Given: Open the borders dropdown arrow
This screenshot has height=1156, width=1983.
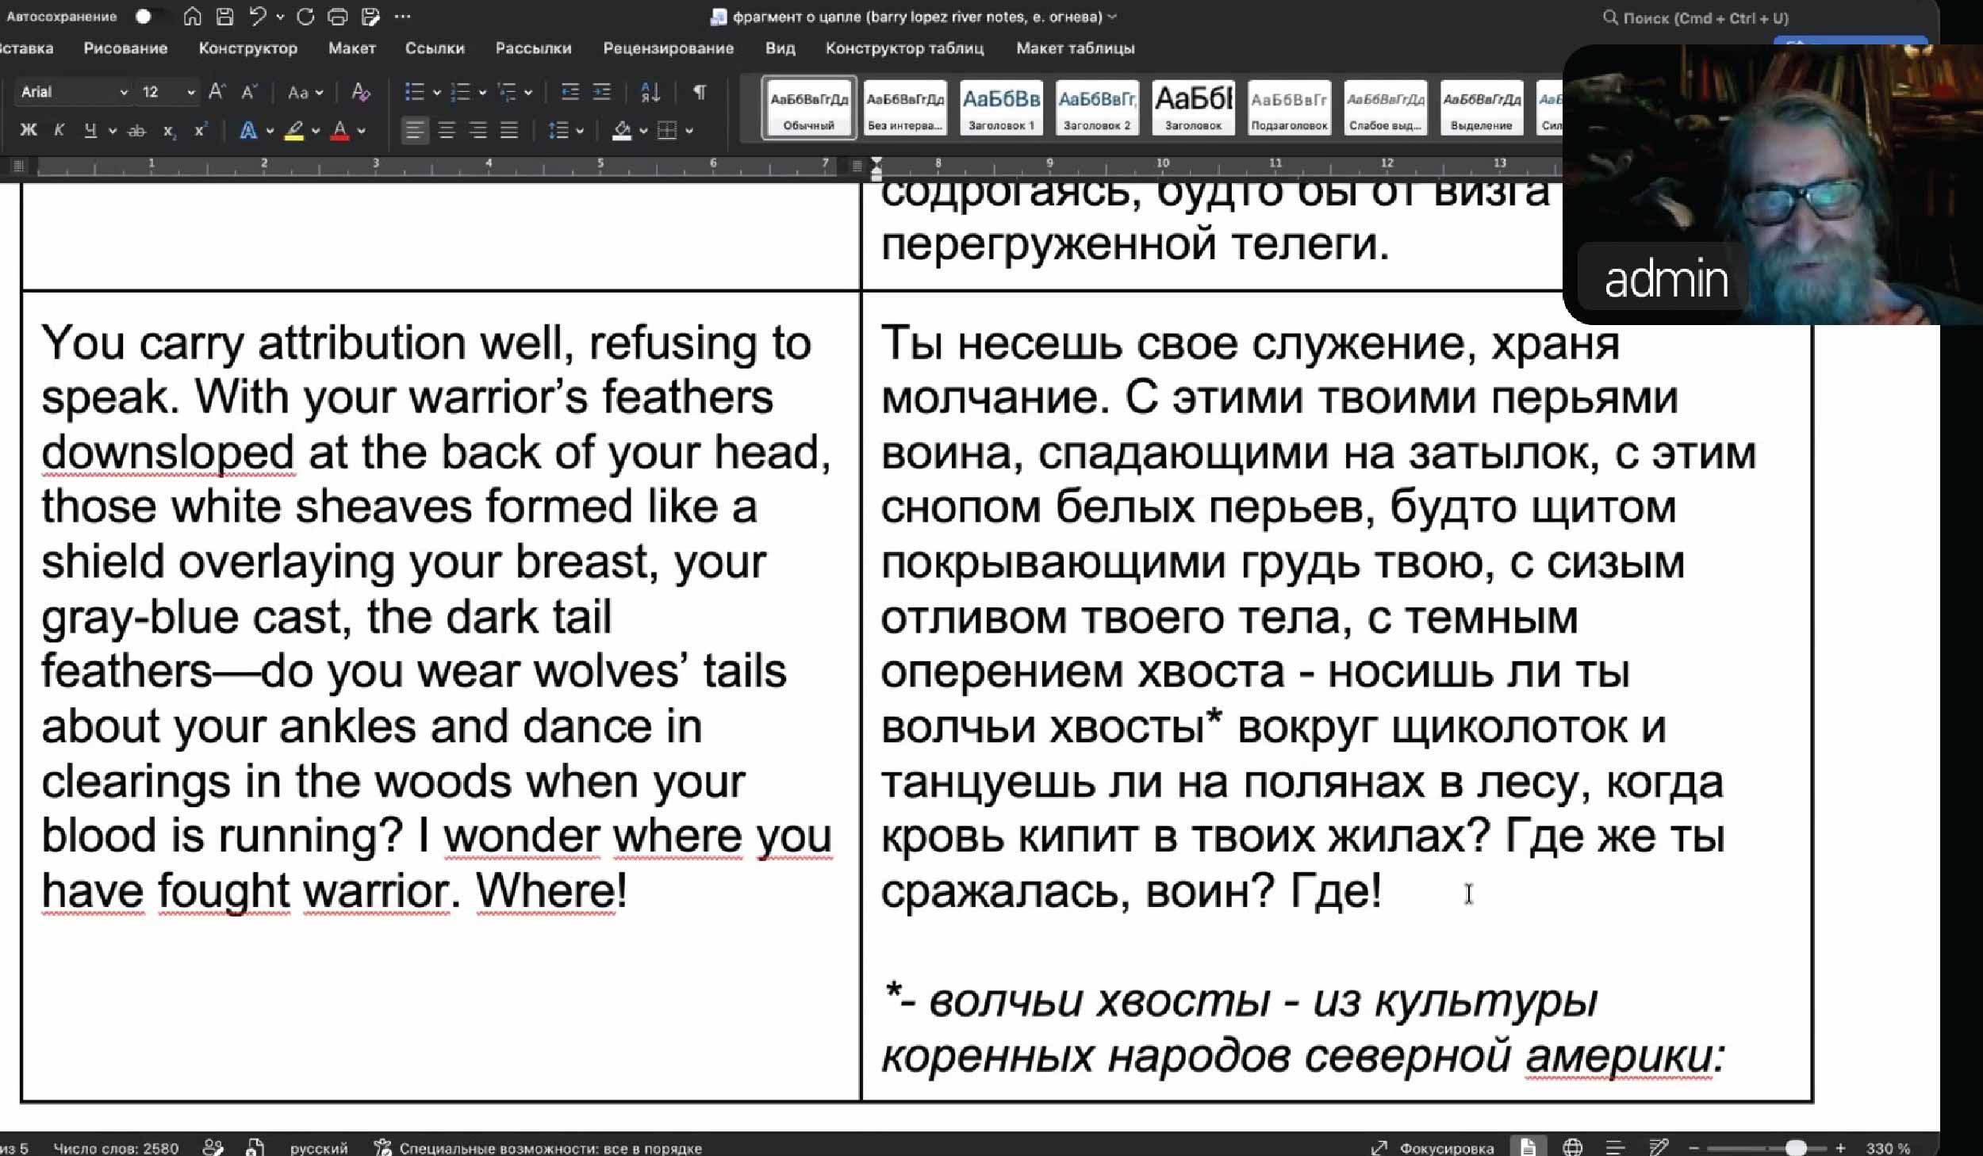Looking at the screenshot, I should pyautogui.click(x=688, y=132).
